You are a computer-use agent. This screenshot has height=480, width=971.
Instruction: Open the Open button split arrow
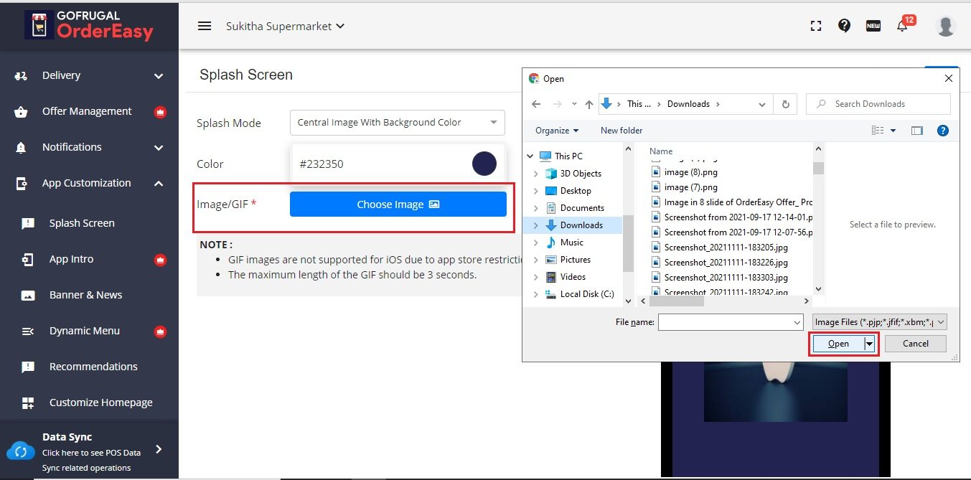click(871, 344)
